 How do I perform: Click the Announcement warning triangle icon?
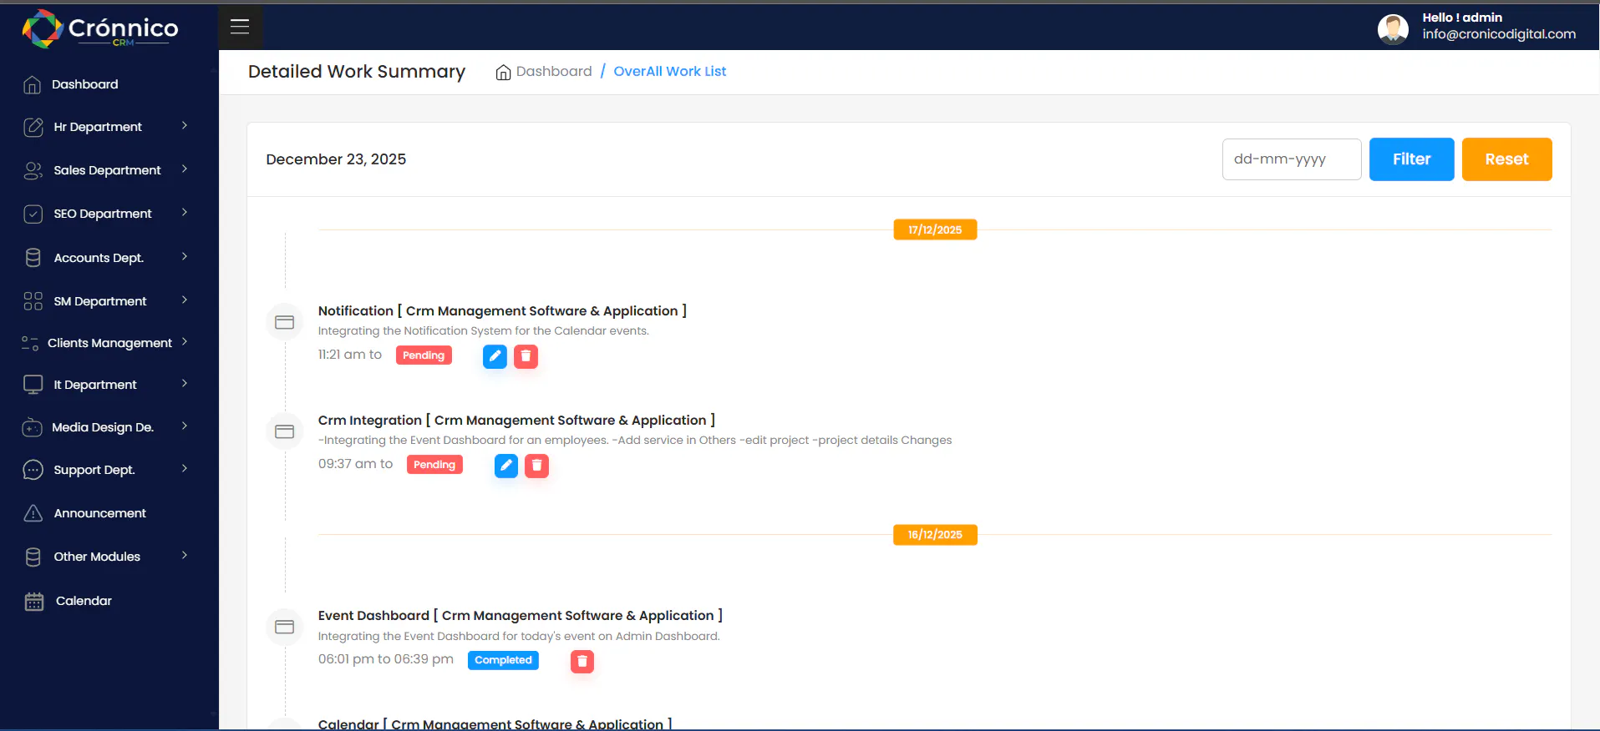[33, 513]
